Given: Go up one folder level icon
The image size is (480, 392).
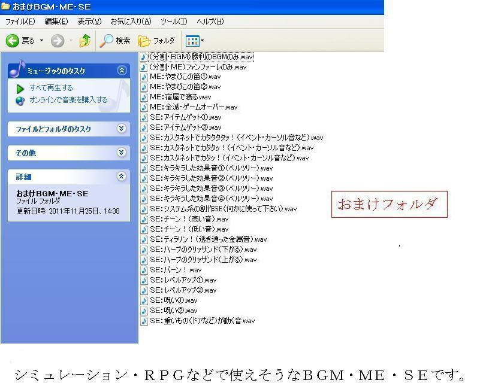Looking at the screenshot, I should pos(85,40).
